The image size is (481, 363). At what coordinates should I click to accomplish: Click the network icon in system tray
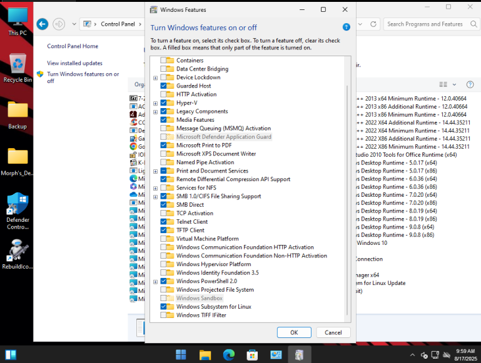click(435, 355)
